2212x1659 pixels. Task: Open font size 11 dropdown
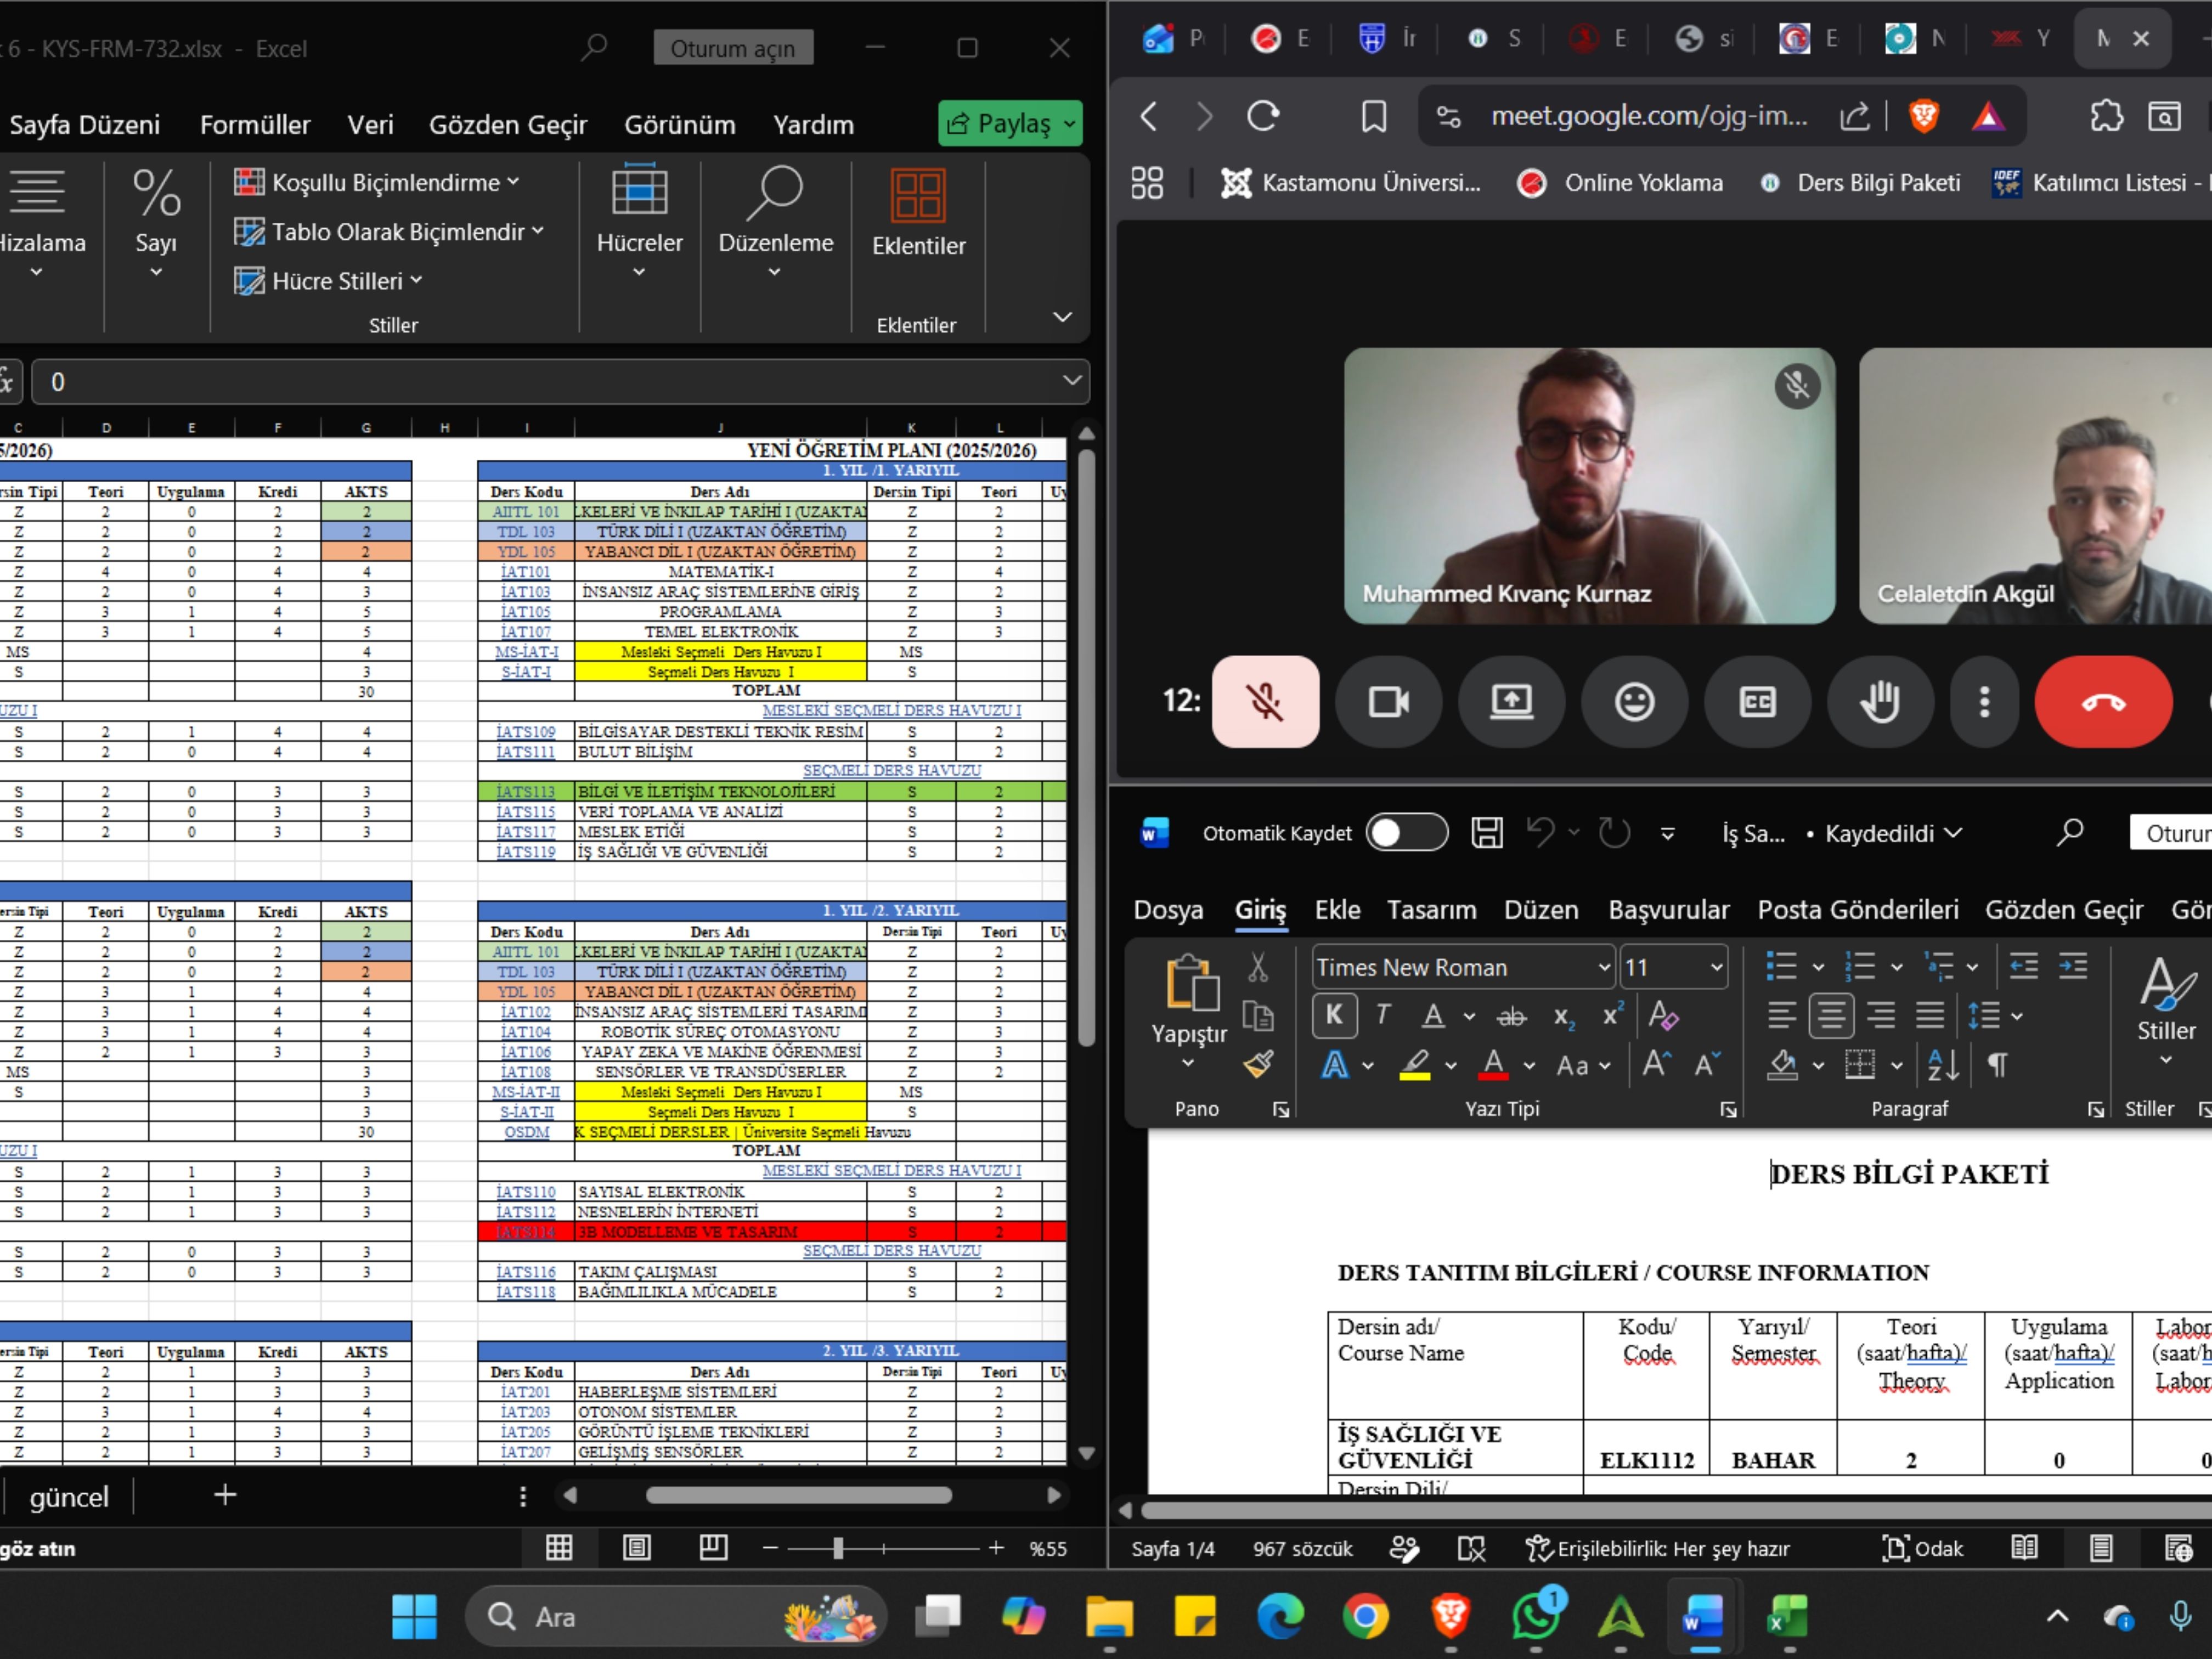(x=1716, y=967)
